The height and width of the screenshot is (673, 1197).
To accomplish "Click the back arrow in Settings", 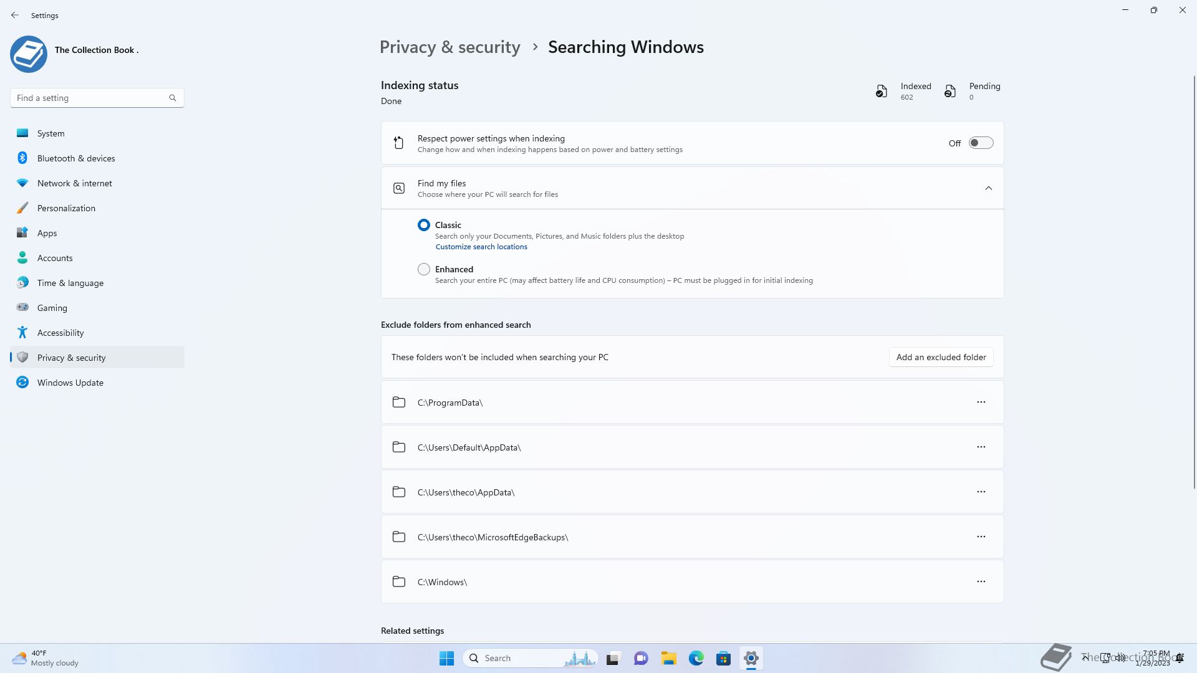I will pos(15,15).
